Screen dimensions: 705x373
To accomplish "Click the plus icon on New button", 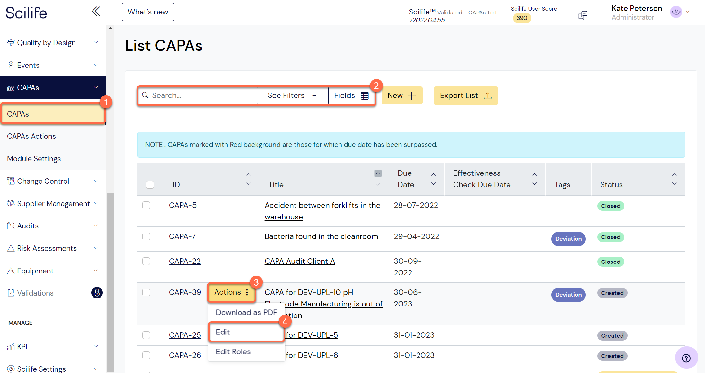I will (x=411, y=96).
